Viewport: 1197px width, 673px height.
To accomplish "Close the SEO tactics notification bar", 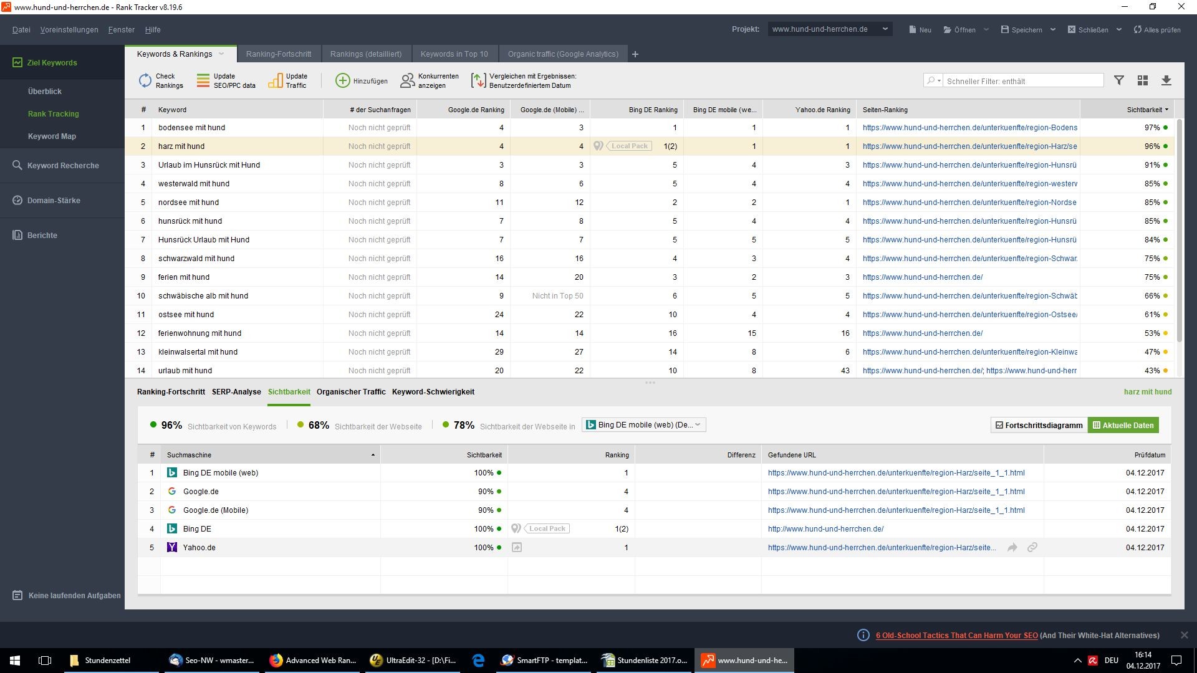I will tap(1184, 635).
